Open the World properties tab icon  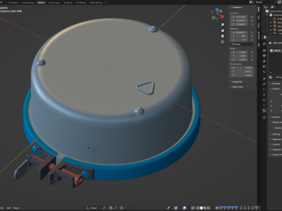click(x=264, y=72)
